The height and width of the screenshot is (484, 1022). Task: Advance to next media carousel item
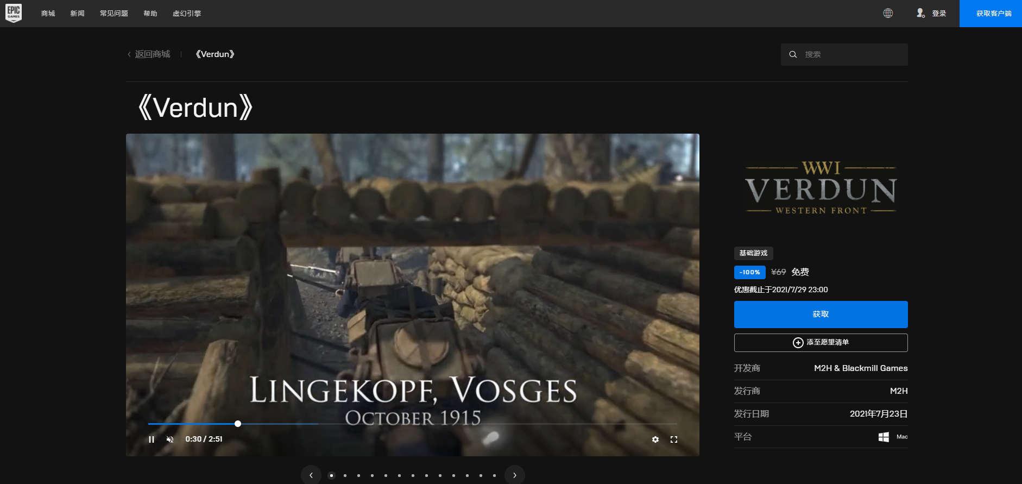click(x=515, y=475)
